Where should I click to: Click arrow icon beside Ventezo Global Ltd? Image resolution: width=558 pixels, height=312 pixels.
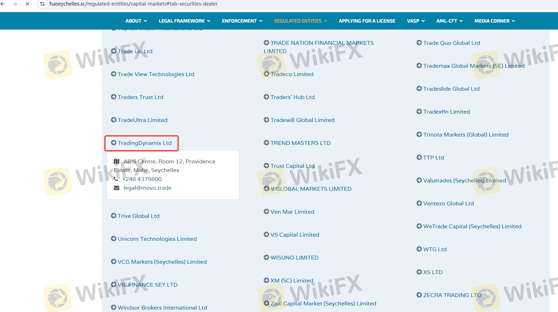[x=419, y=203]
